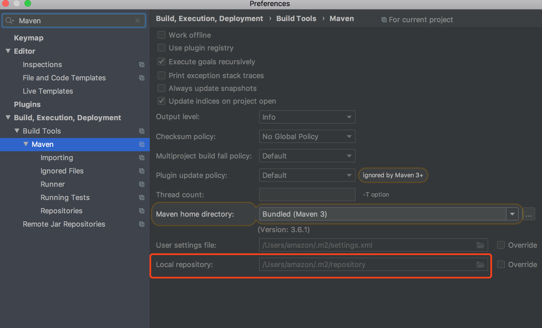
Task: Clear the Maven search field text
Action: tap(138, 20)
